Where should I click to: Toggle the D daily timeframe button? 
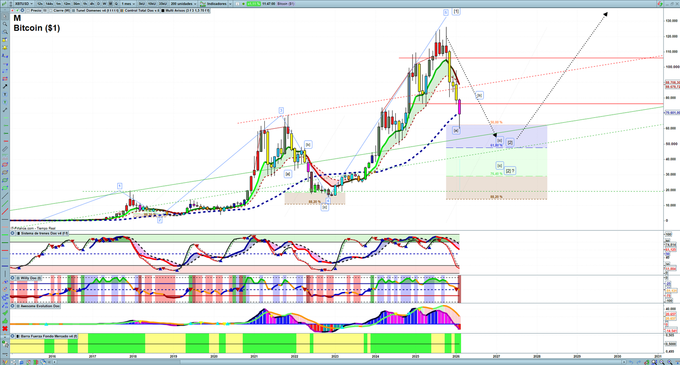tap(99, 4)
